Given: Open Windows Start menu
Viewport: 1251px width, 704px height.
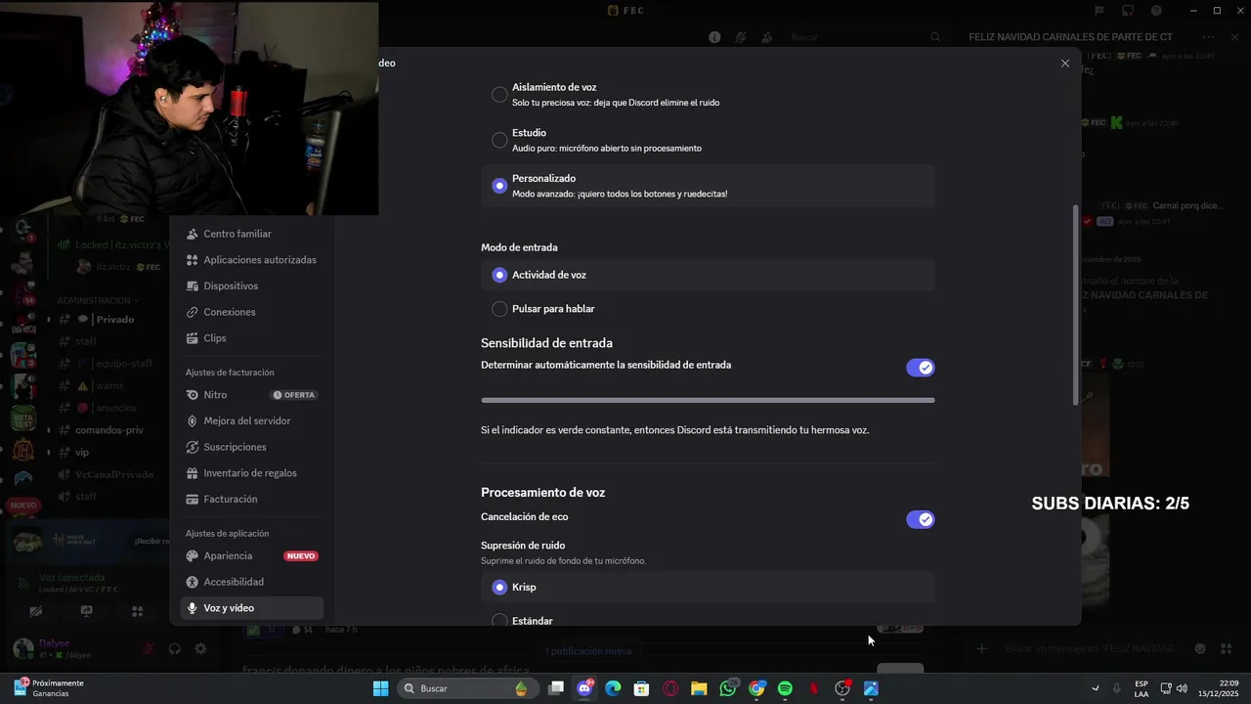Looking at the screenshot, I should coord(380,688).
